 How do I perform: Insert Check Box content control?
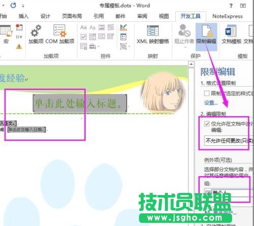point(84,37)
